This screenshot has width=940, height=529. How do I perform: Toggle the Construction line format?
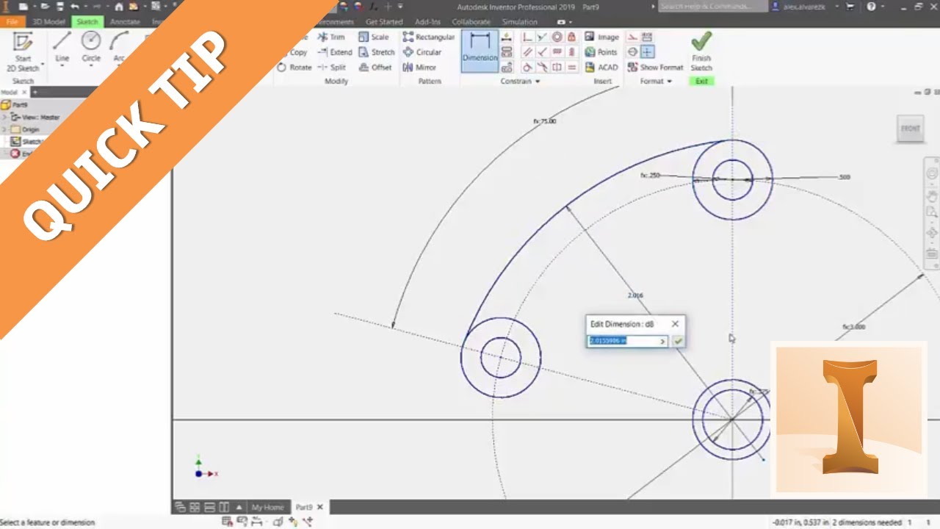coord(632,37)
